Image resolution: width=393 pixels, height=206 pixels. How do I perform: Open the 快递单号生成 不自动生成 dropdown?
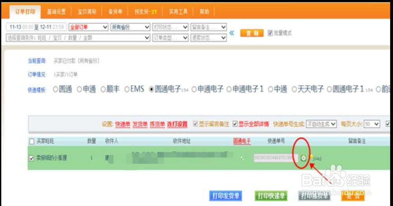pos(321,124)
